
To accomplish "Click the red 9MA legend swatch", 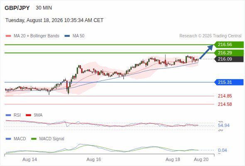I will click(28, 115).
